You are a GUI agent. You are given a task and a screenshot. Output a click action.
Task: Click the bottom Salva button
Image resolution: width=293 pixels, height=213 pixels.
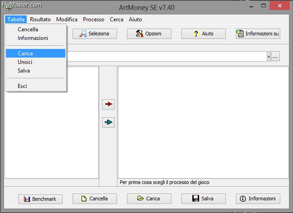(204, 198)
